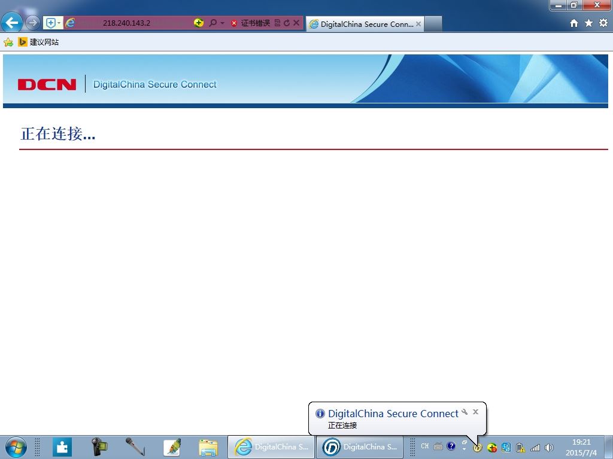Open a new blank tab
Screen dimensions: 613x459
tap(433, 24)
